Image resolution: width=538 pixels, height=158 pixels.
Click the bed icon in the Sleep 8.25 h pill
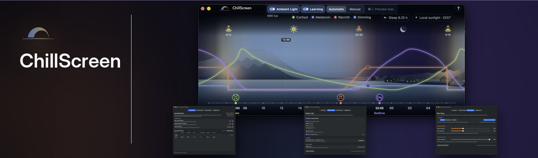(385, 17)
